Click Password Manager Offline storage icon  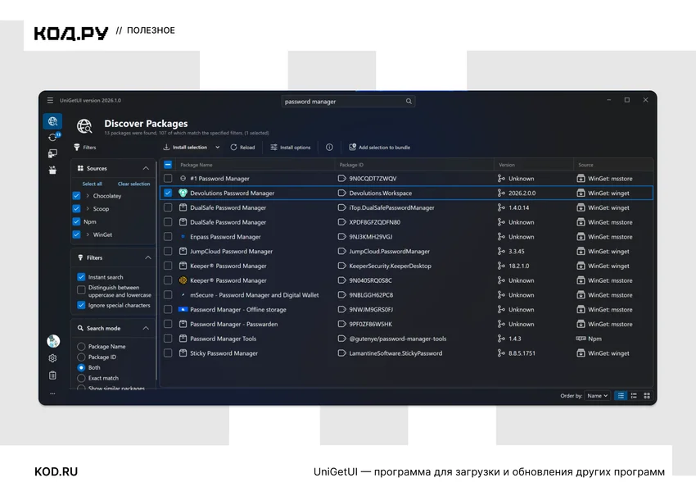[183, 309]
